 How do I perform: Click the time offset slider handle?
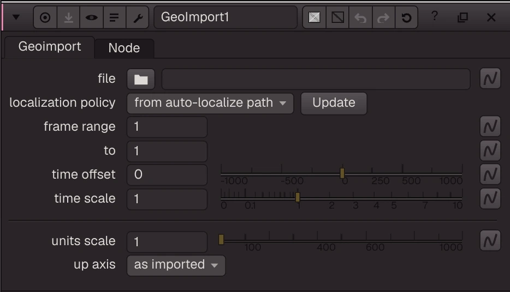click(342, 173)
